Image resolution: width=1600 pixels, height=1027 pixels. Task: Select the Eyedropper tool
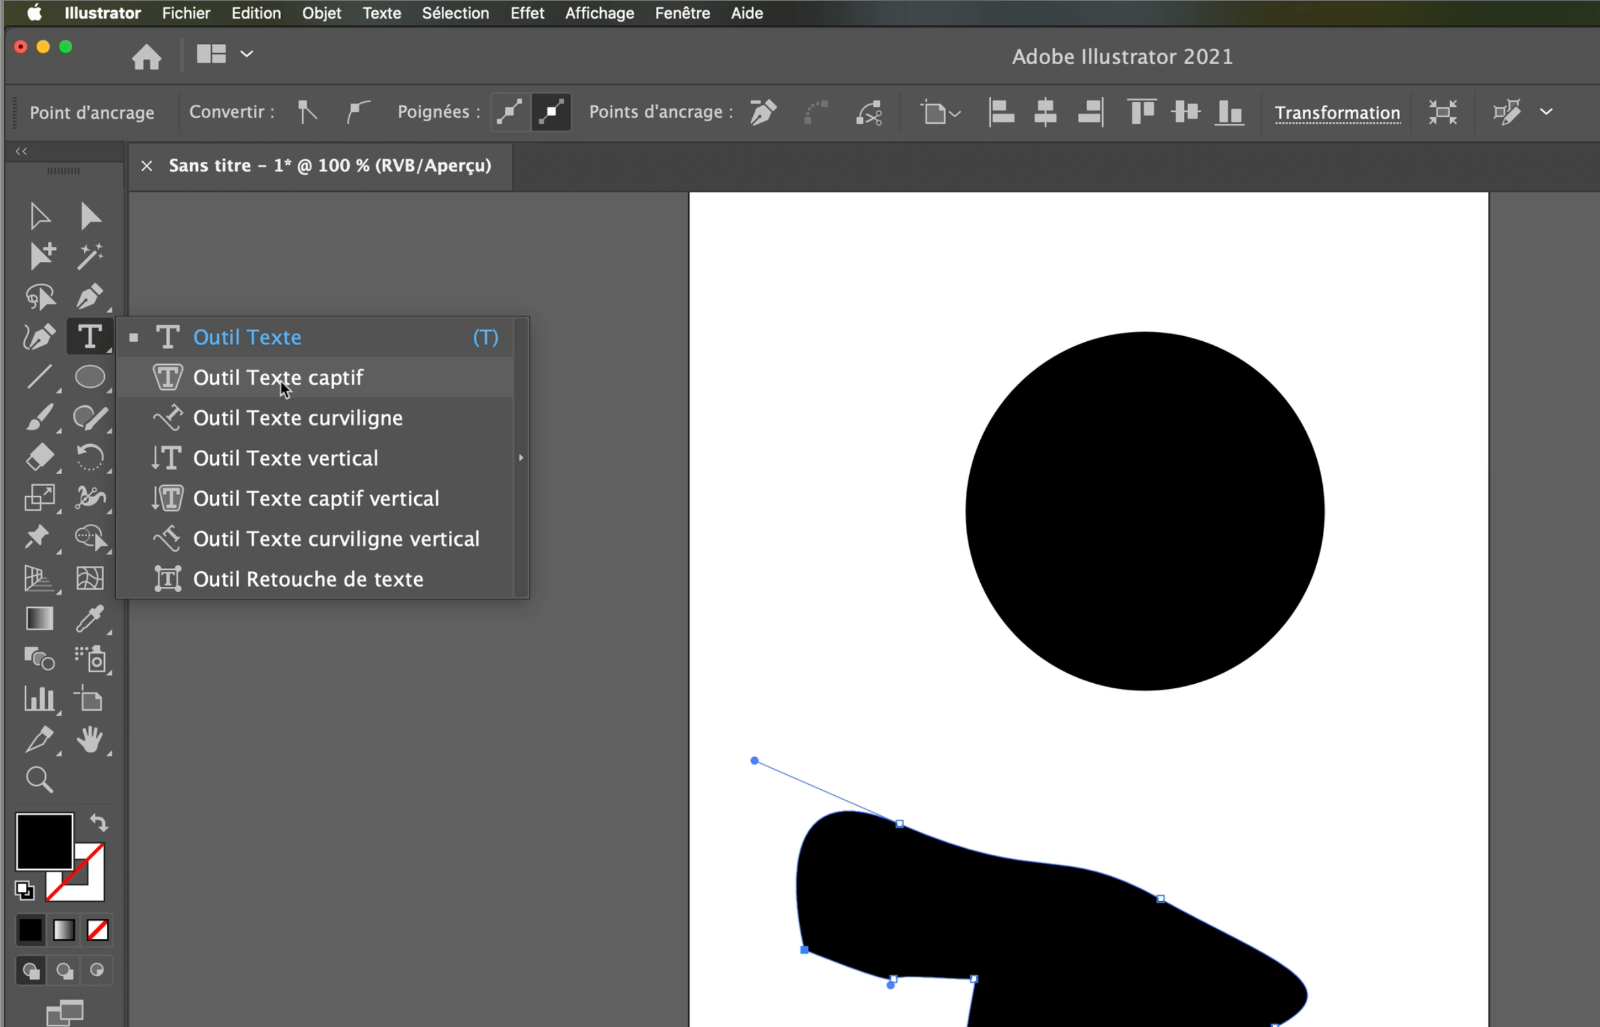click(x=90, y=619)
